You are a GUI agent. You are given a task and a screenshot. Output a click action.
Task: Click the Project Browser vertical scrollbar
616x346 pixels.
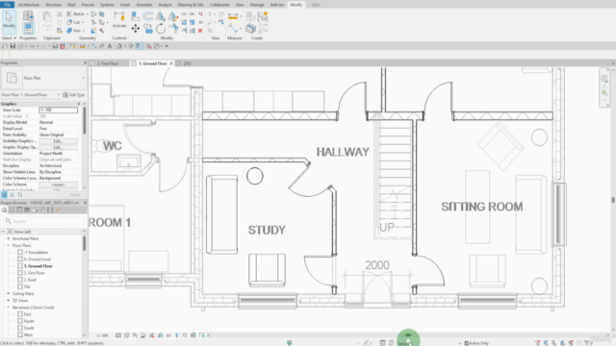(84, 243)
